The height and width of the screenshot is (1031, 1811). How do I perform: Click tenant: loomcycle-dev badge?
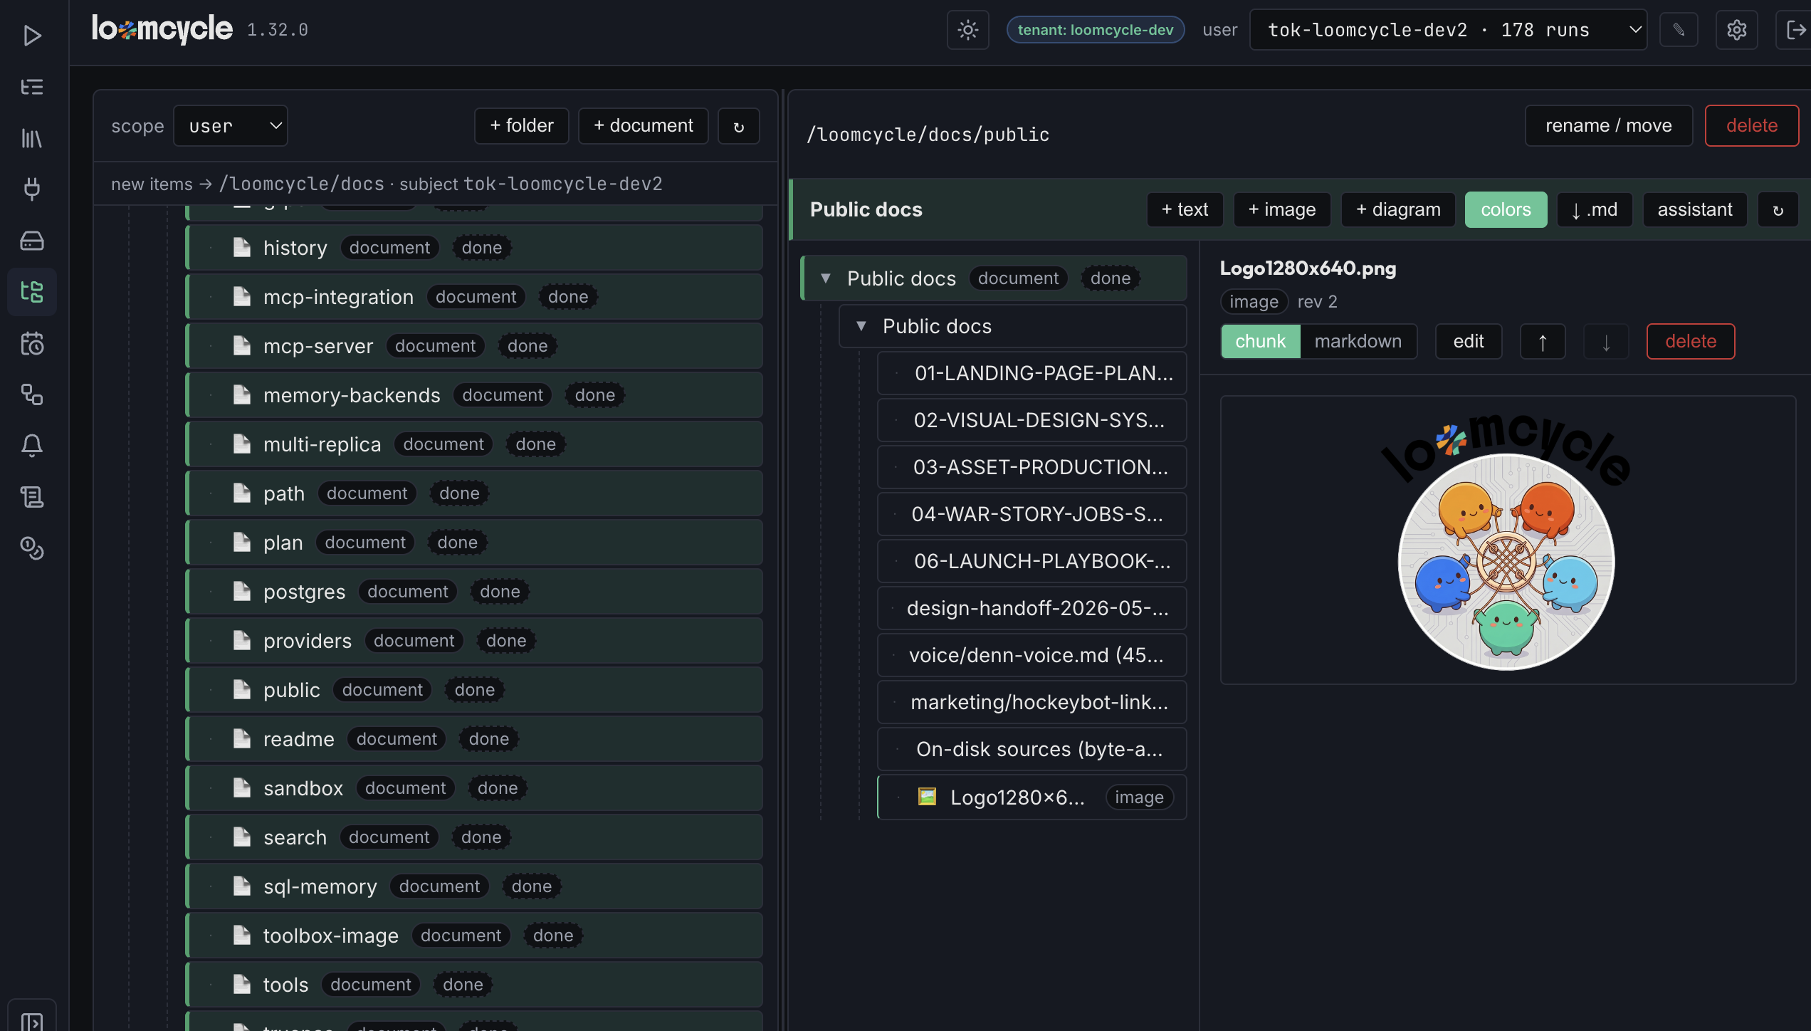[x=1095, y=30]
